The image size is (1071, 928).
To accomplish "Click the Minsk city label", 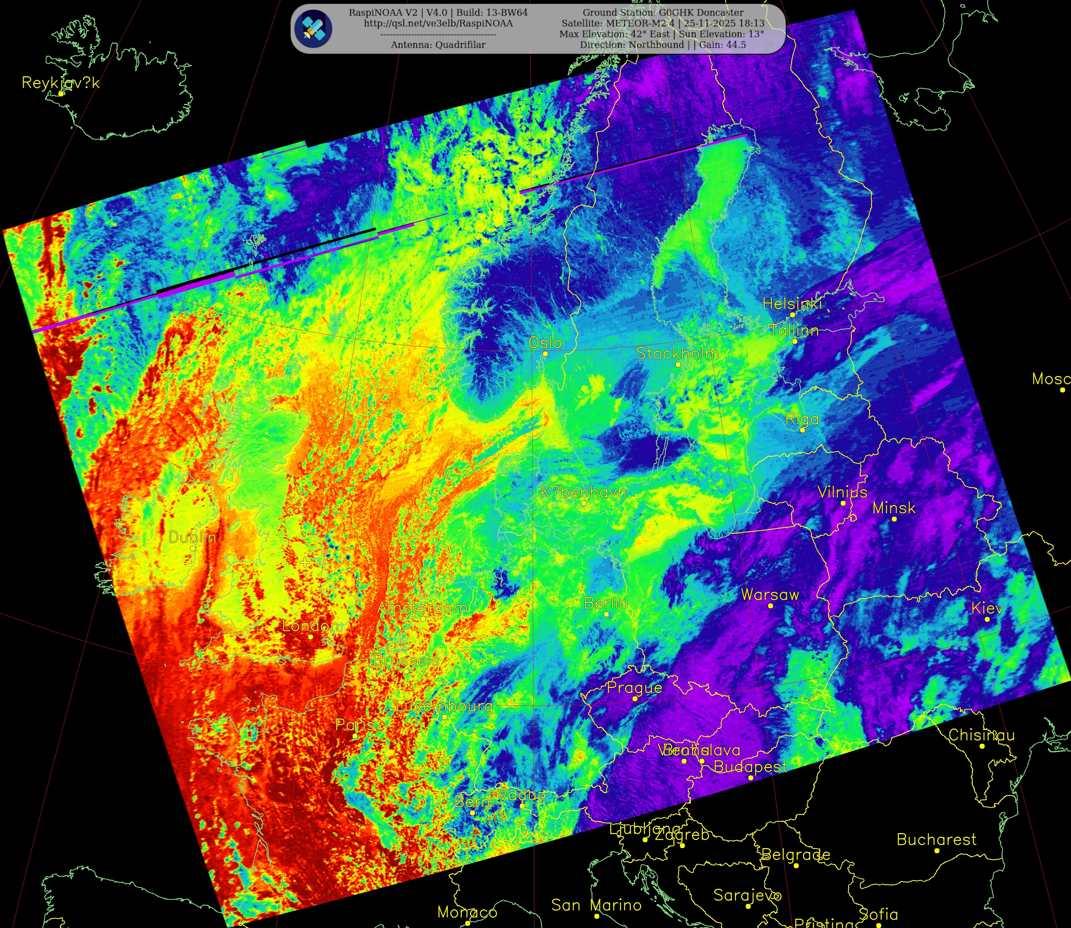I will pyautogui.click(x=894, y=508).
